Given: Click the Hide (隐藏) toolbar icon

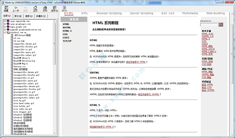Looking at the screenshot, I should [x=6, y=8].
